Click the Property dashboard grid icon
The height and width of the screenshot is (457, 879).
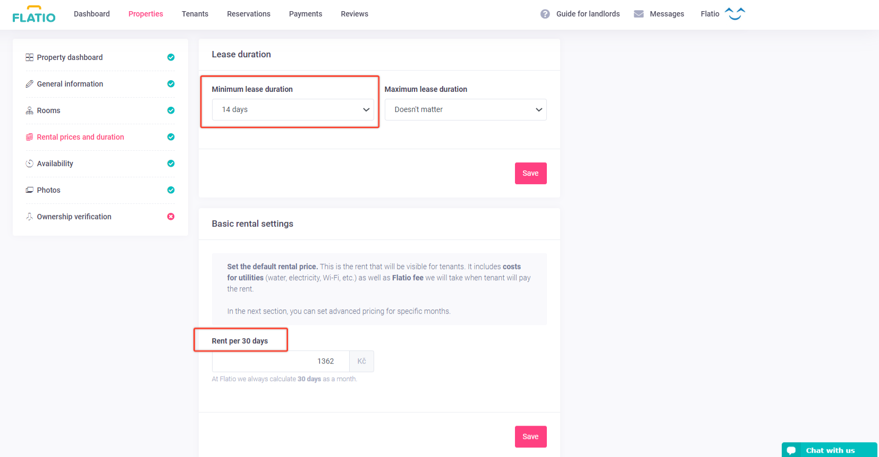click(x=30, y=57)
